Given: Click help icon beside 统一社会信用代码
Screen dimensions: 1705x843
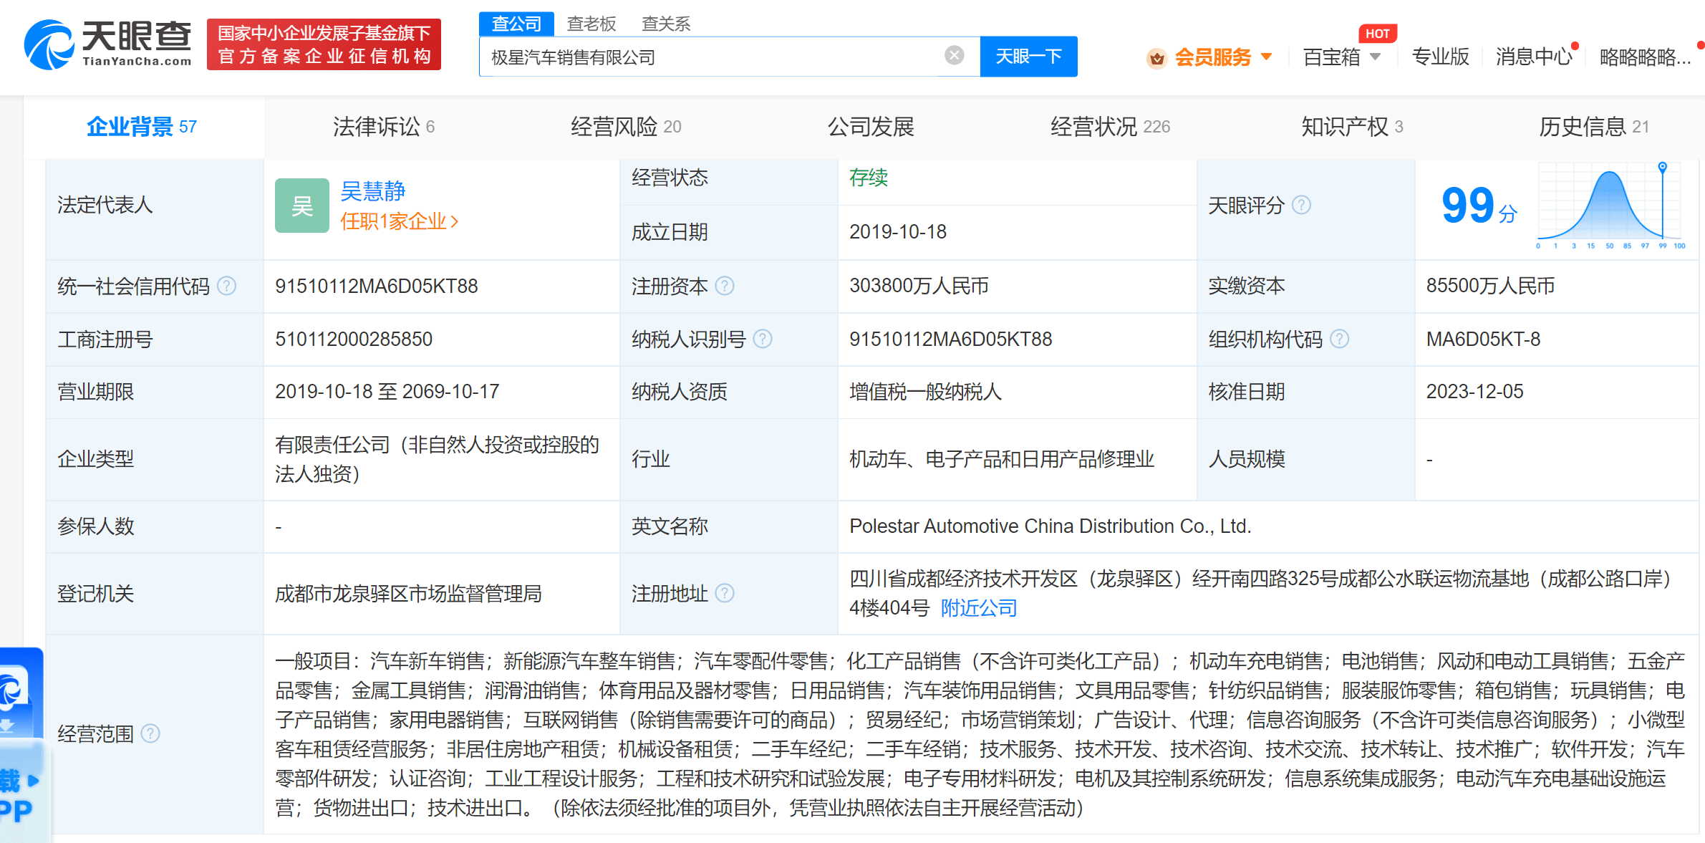Looking at the screenshot, I should click(226, 286).
